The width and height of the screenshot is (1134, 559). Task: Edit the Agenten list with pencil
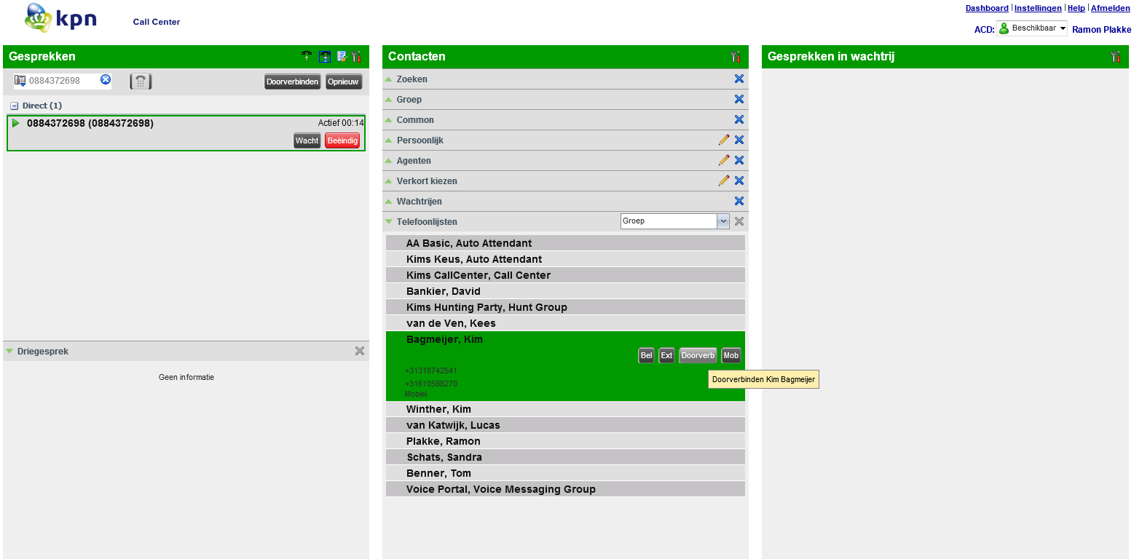723,160
